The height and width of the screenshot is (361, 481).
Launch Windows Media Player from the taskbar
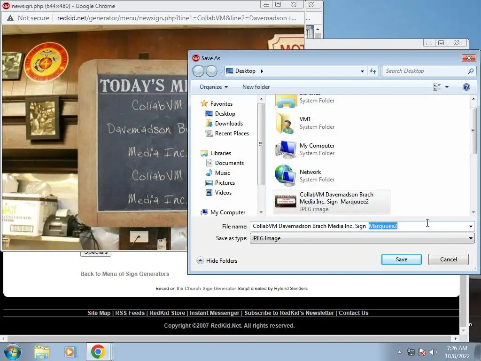[70, 352]
